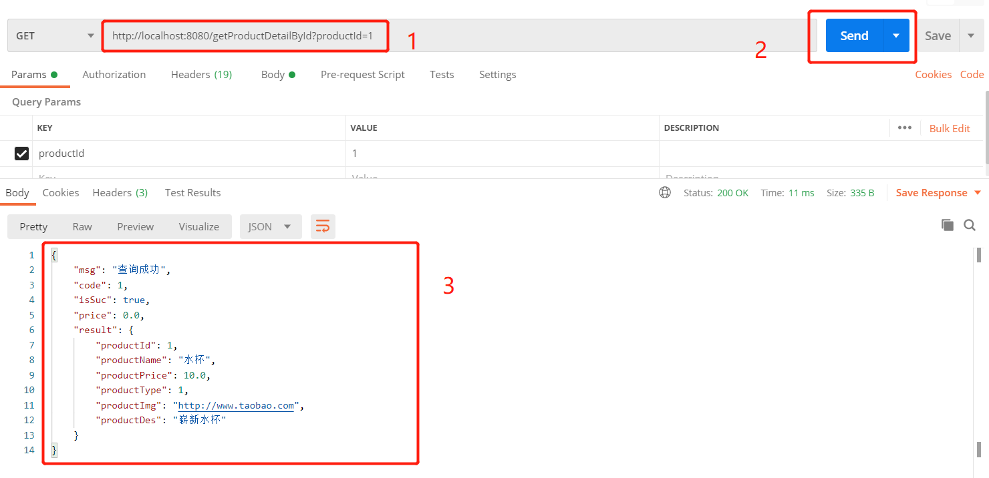The image size is (989, 478).
Task: Switch to the Params tab
Action: [34, 75]
